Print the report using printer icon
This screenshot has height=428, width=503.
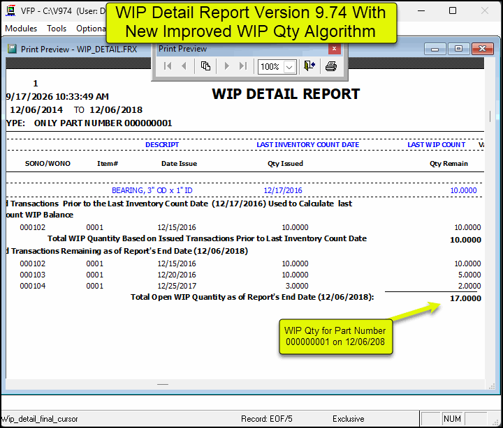(331, 66)
